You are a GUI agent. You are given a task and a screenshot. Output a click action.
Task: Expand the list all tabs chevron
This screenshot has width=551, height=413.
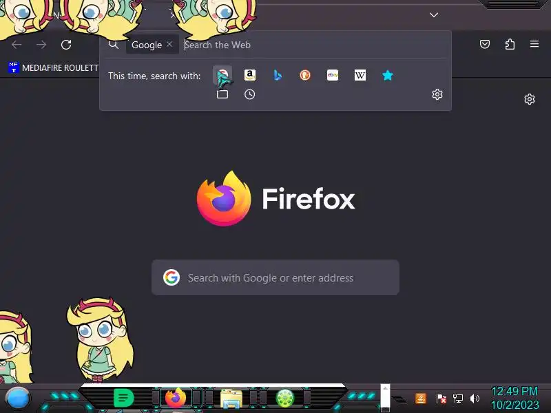pyautogui.click(x=434, y=14)
